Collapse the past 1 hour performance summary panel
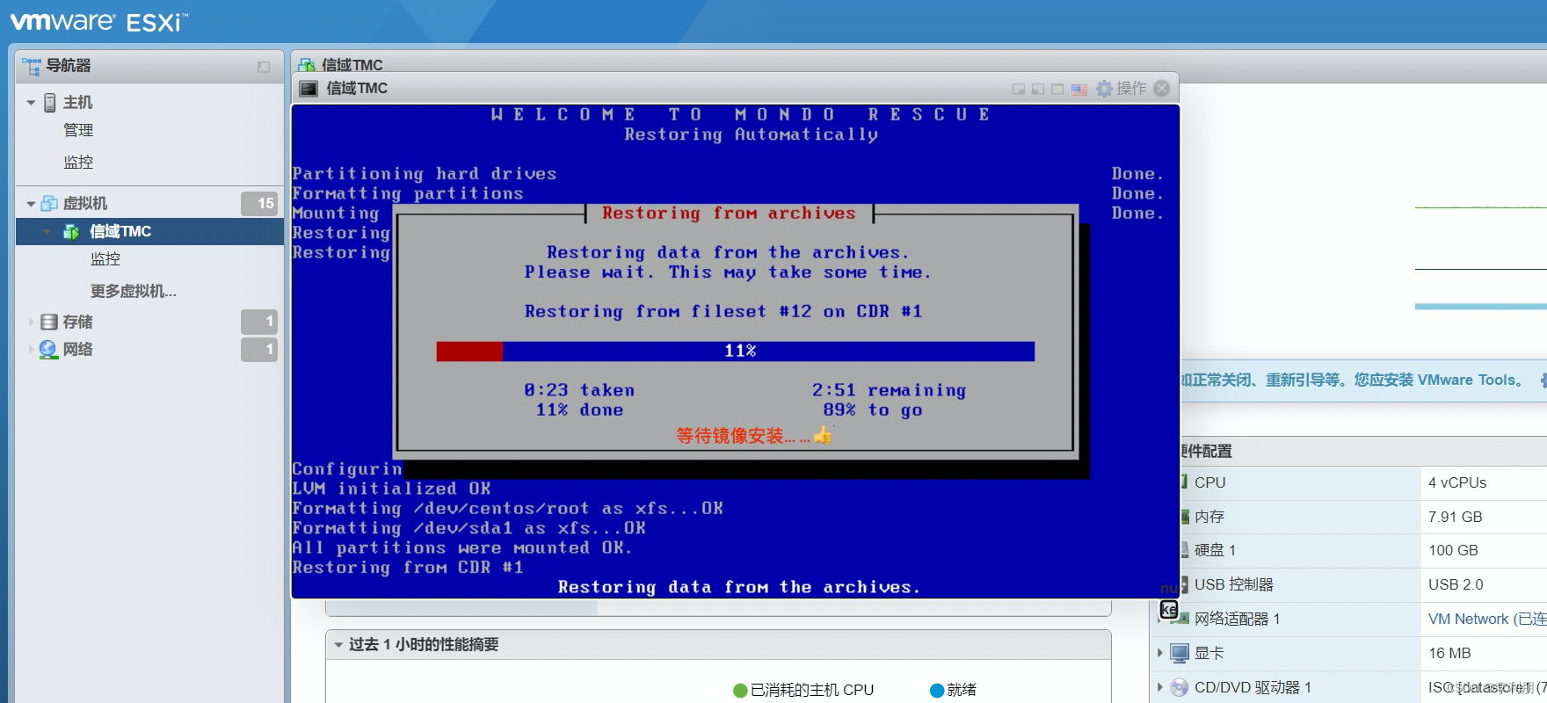The image size is (1547, 703). pyautogui.click(x=338, y=645)
